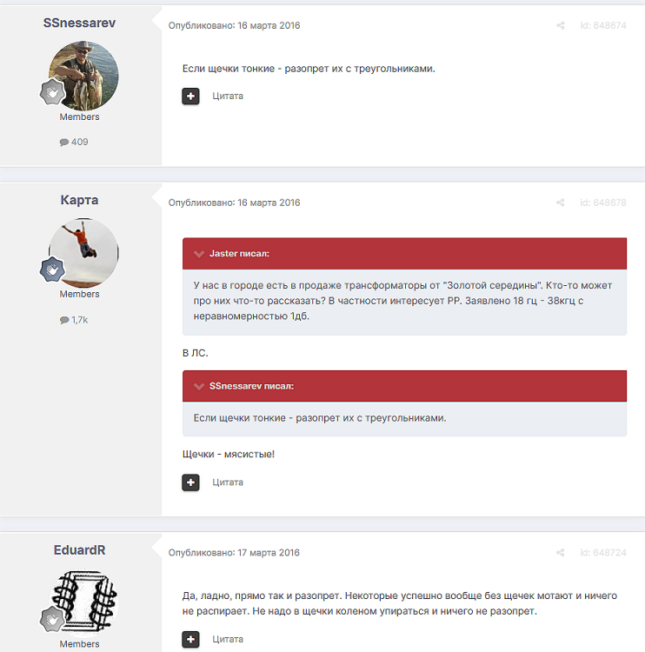Click the share icon on SSnessarev's post

[x=560, y=25]
